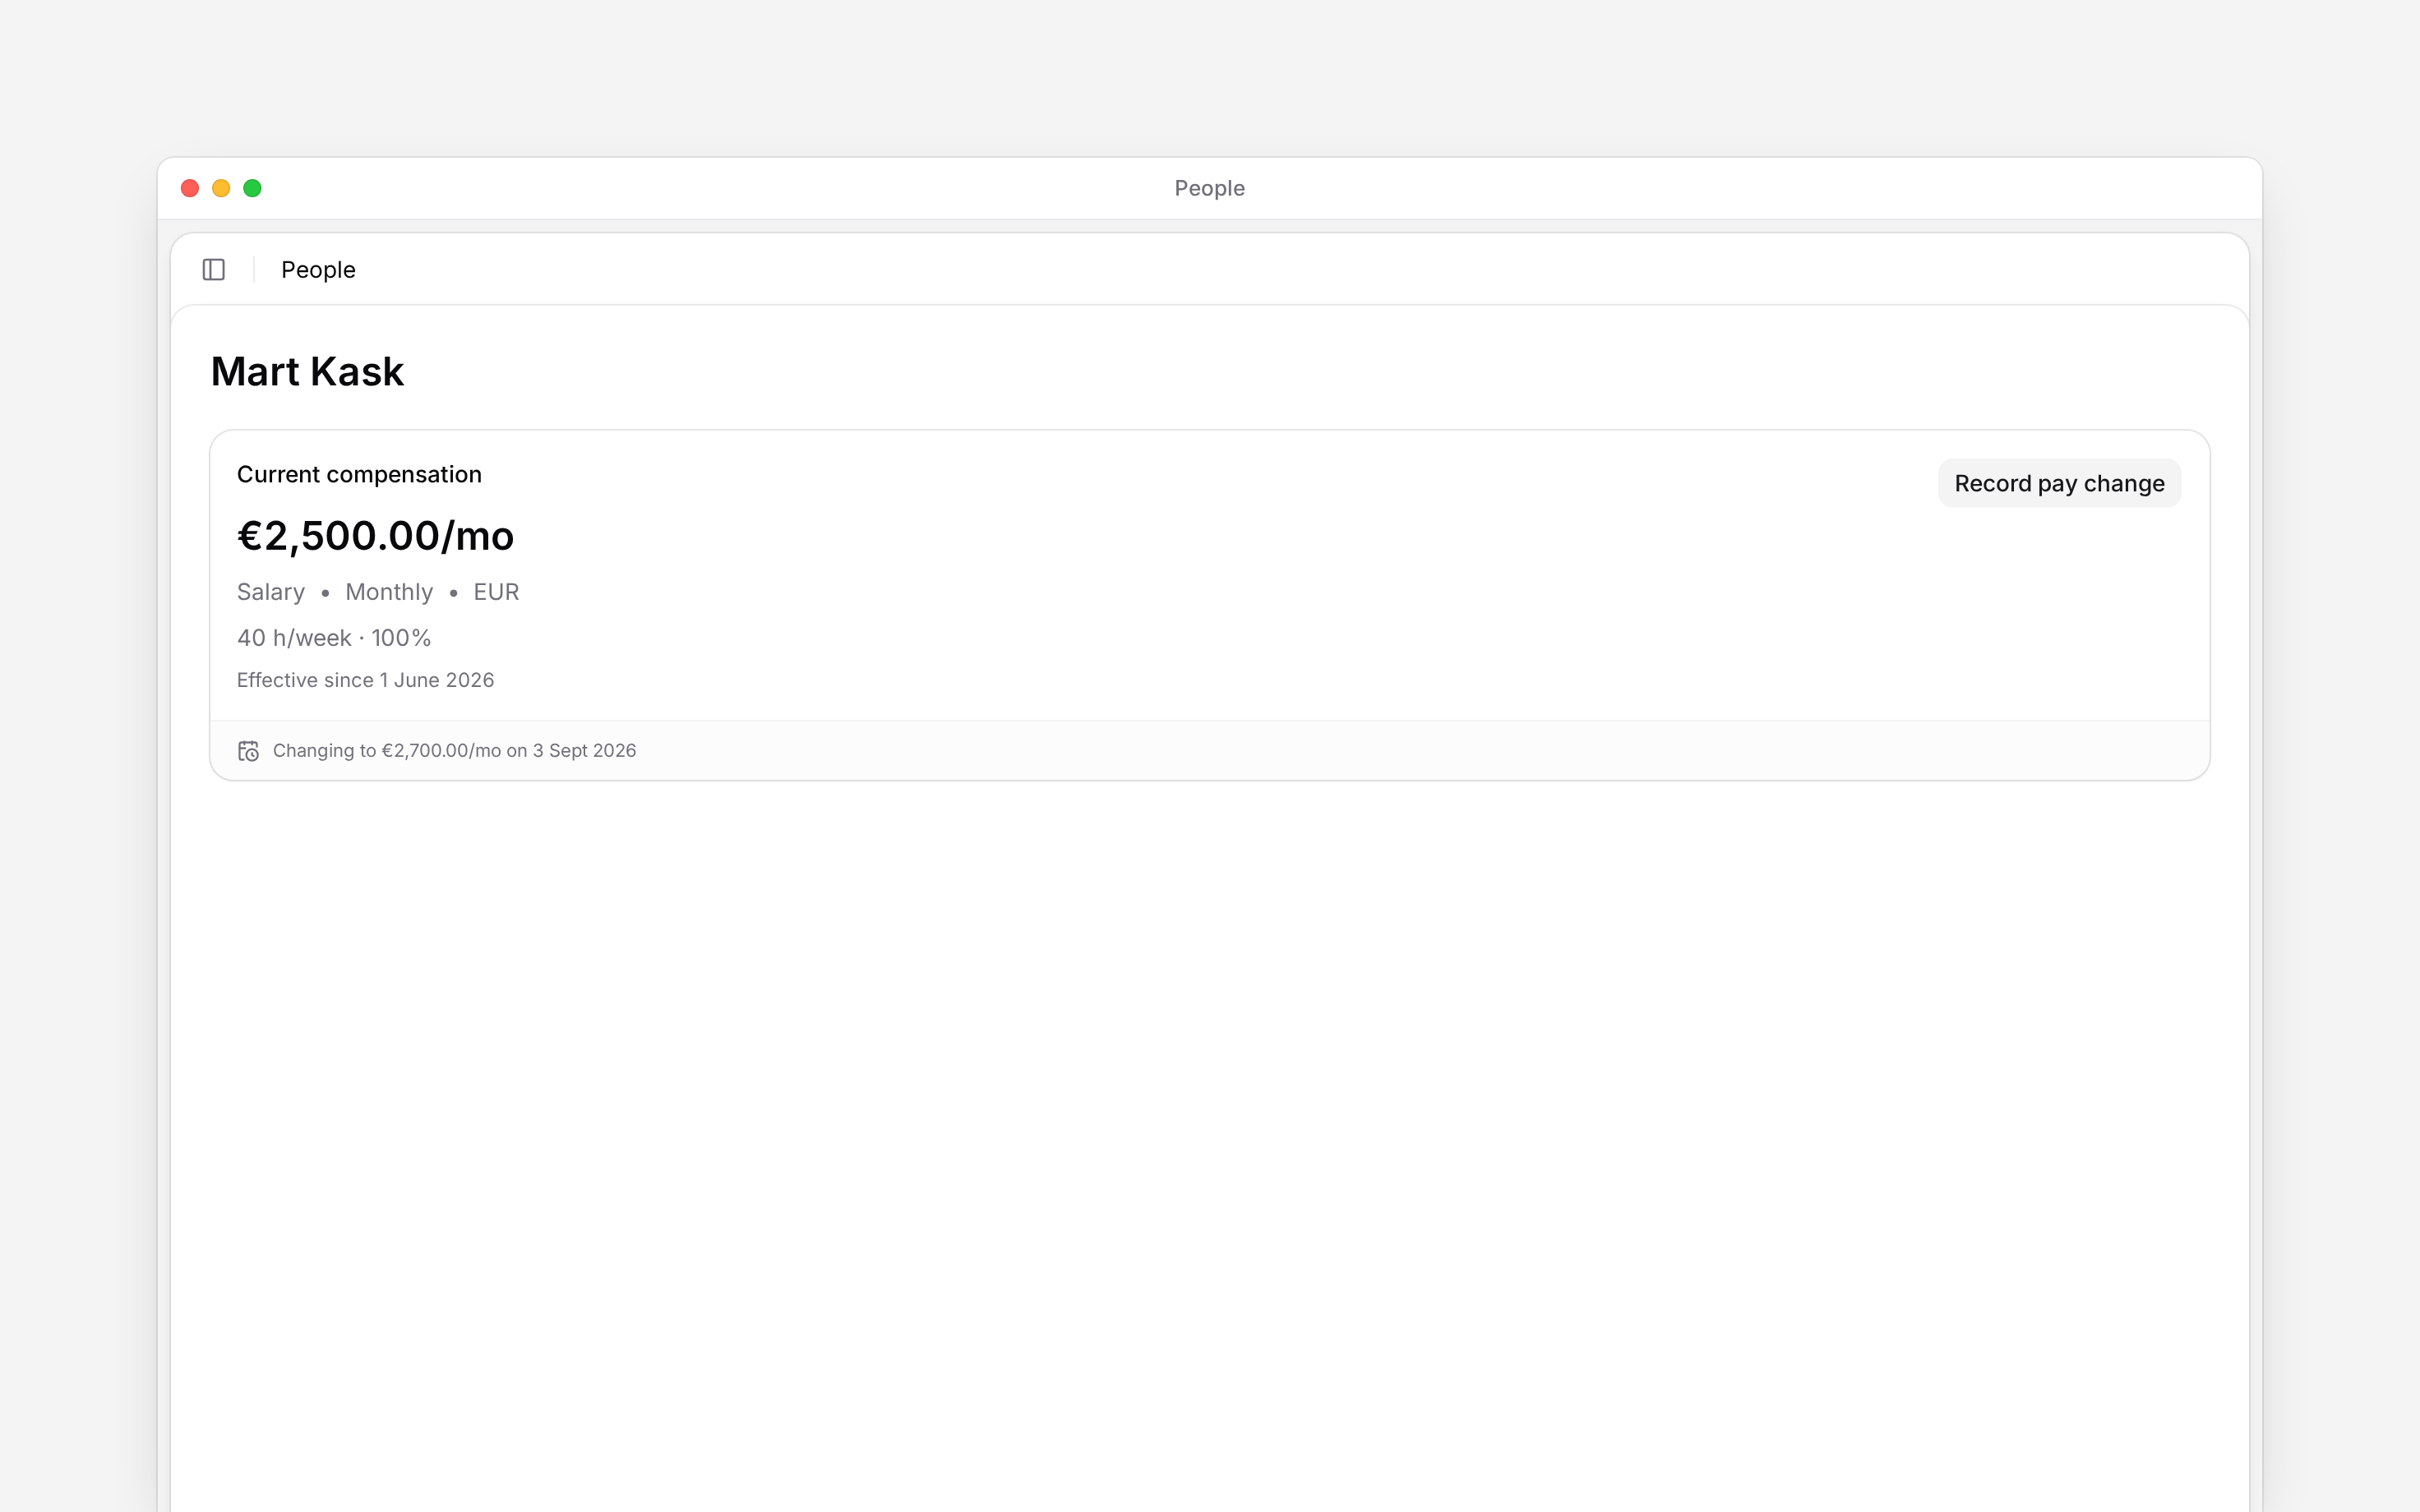Toggle the sidebar panel icon
Viewport: 2420px width, 1512px height.
[x=214, y=270]
